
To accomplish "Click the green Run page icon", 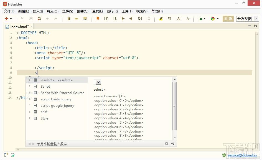I will (200, 19).
